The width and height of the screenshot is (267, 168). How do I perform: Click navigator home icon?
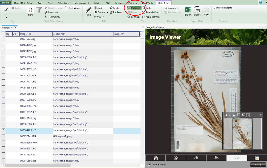click(x=234, y=115)
